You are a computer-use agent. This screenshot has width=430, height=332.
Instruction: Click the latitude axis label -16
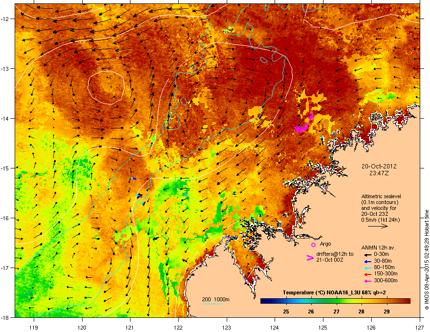coord(5,218)
